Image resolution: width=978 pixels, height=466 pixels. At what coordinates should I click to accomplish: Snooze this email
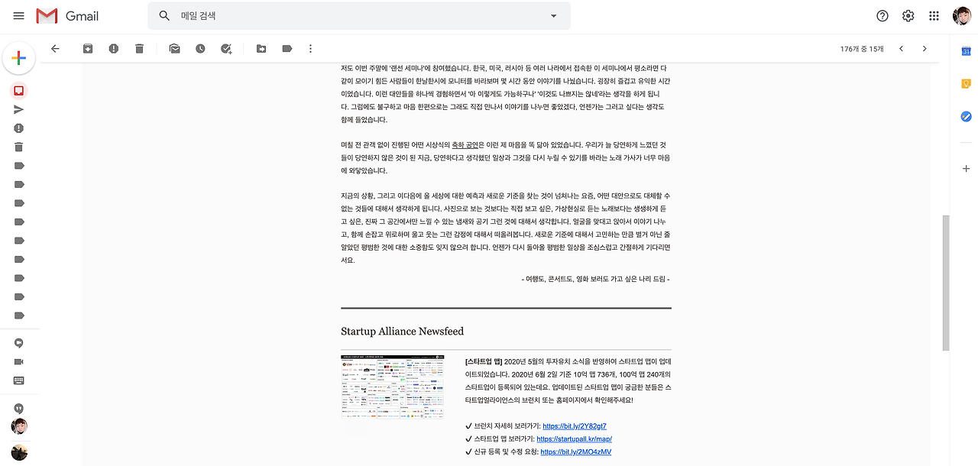click(199, 47)
